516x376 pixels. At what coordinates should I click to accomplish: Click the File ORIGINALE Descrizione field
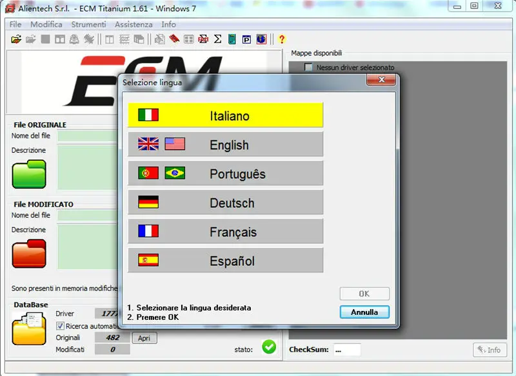pos(88,167)
